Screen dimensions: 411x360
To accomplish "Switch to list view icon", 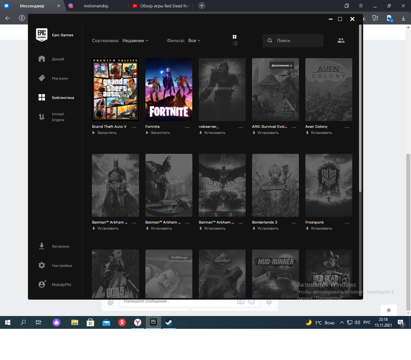I will (x=235, y=43).
